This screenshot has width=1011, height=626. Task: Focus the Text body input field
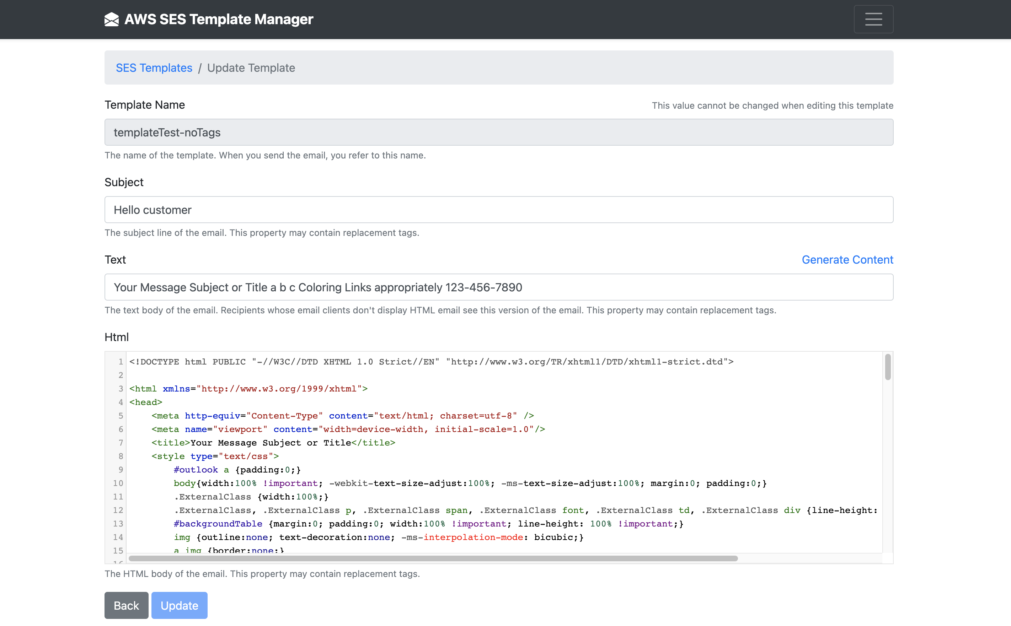pyautogui.click(x=498, y=287)
